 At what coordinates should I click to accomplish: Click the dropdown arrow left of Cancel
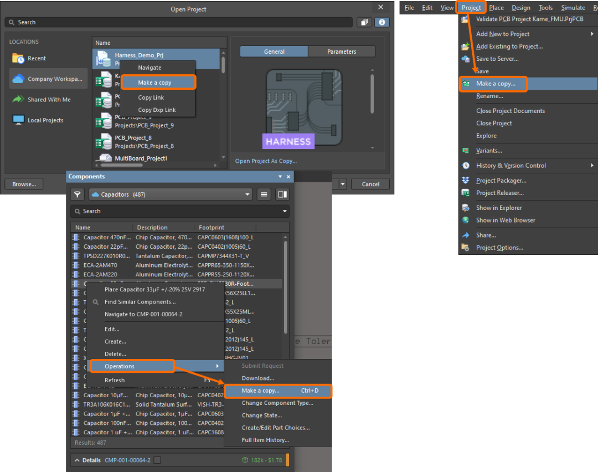343,184
